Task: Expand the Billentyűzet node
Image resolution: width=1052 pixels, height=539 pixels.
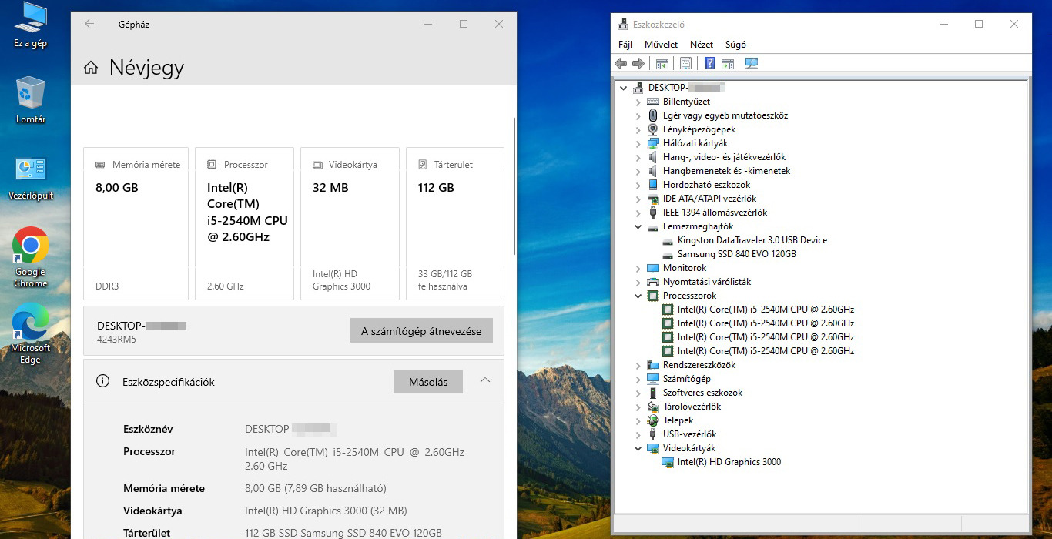Action: coord(638,102)
